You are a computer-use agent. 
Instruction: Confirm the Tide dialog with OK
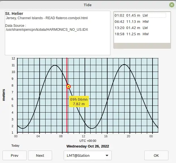tap(156, 155)
